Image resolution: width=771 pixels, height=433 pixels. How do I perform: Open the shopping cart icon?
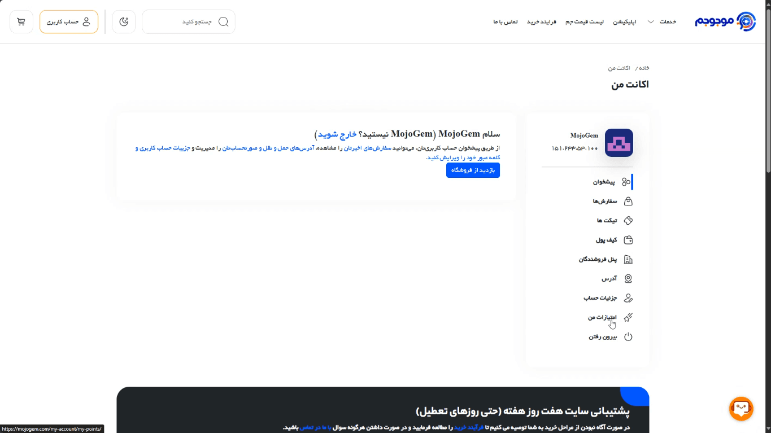click(21, 21)
